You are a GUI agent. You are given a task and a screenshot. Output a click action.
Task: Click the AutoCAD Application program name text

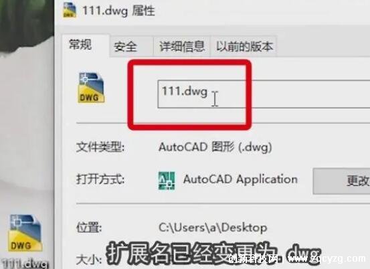[240, 179]
